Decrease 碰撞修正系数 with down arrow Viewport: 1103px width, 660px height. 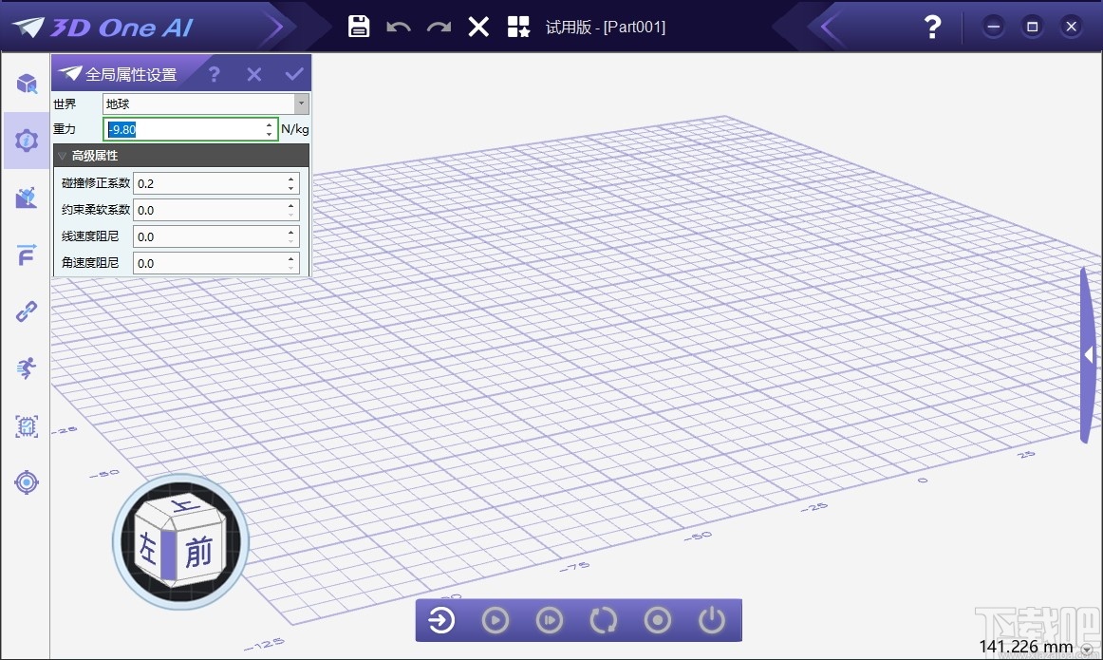pos(291,189)
